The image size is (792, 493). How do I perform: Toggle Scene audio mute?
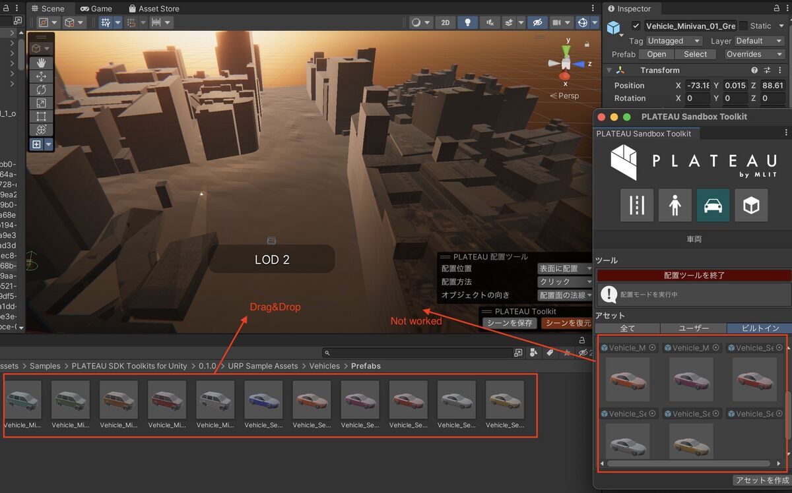tap(489, 22)
